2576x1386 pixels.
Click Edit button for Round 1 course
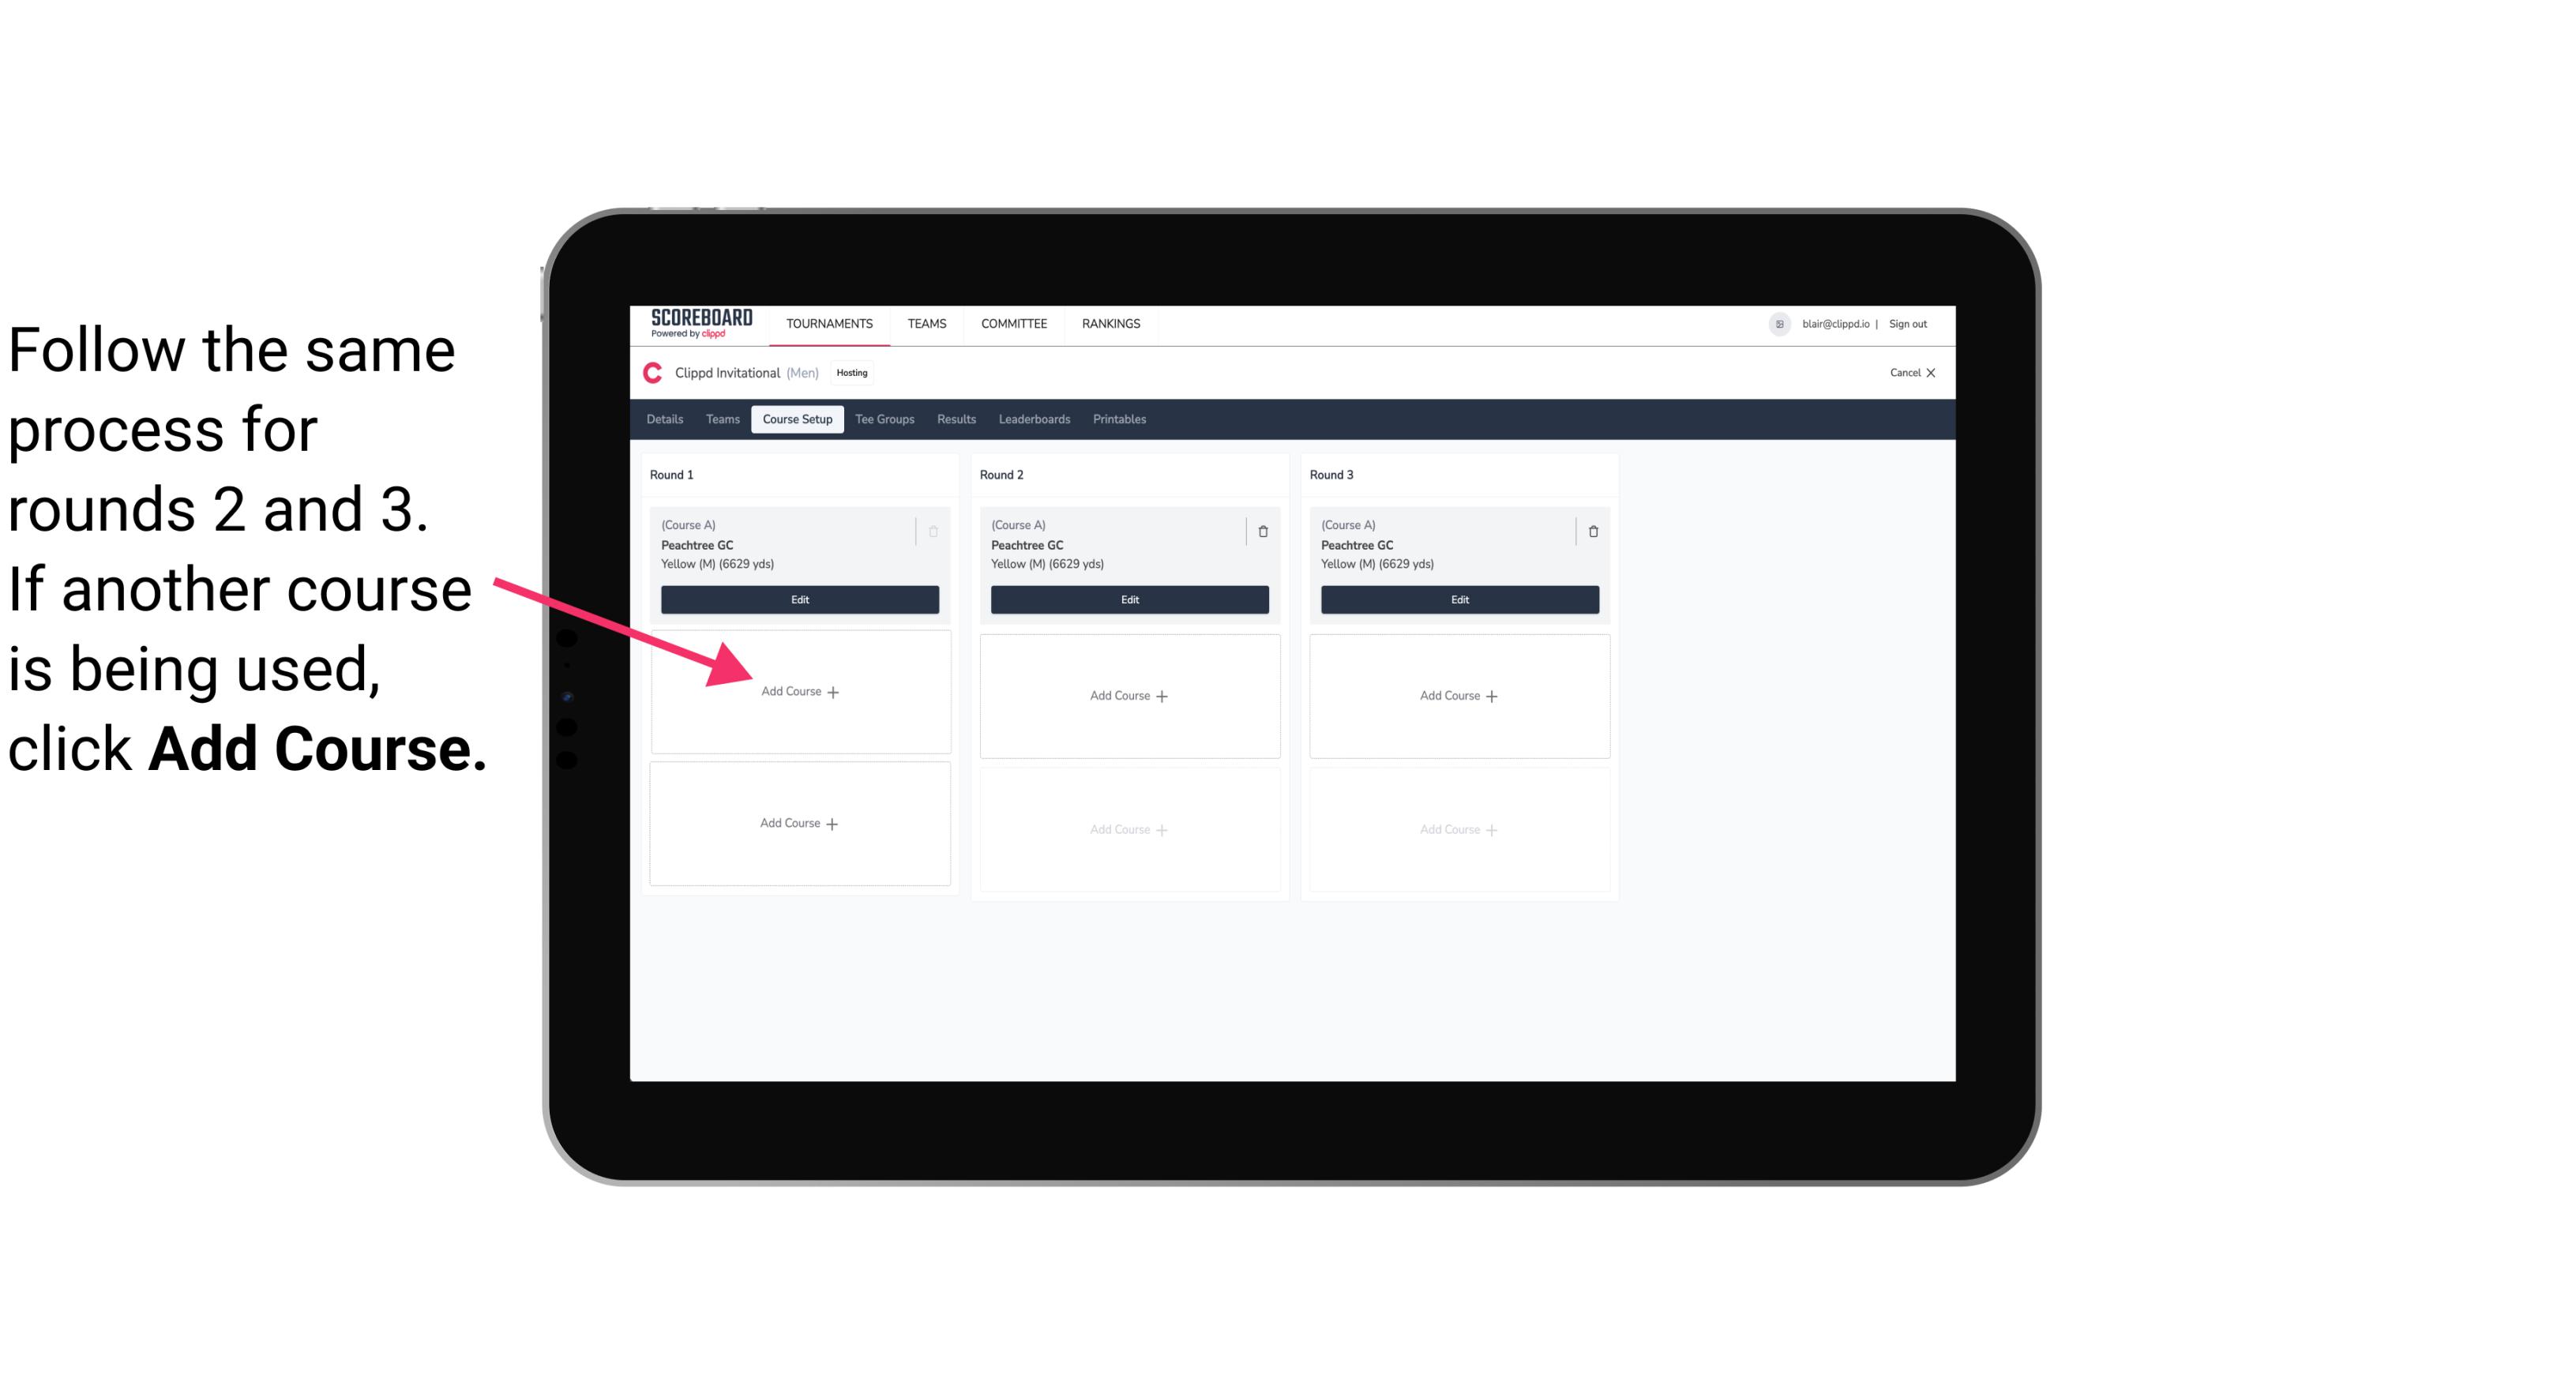tap(797, 601)
